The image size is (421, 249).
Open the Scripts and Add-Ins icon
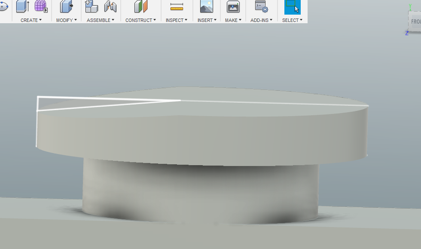[x=261, y=6]
